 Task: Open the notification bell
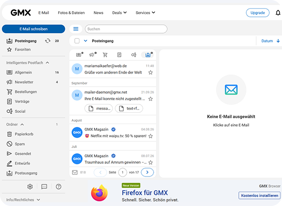(278, 13)
